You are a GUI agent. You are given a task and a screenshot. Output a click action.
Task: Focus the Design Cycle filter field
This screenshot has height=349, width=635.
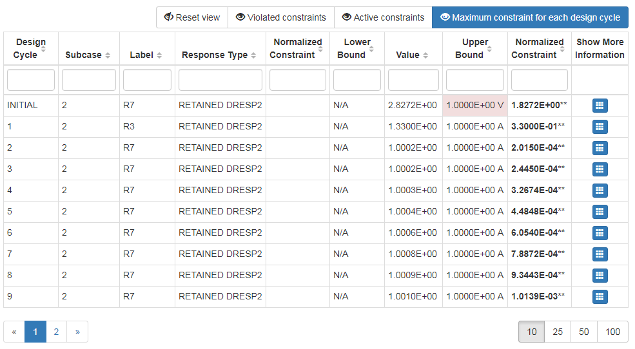[x=31, y=80]
